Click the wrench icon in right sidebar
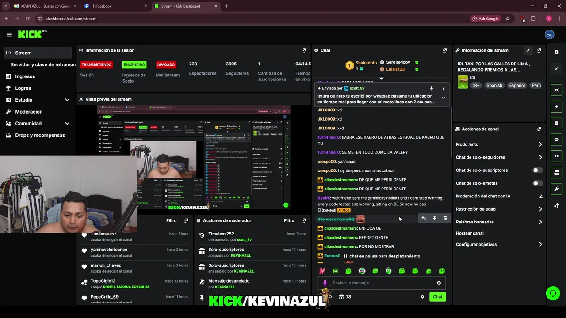This screenshot has height=318, width=566. point(556,189)
